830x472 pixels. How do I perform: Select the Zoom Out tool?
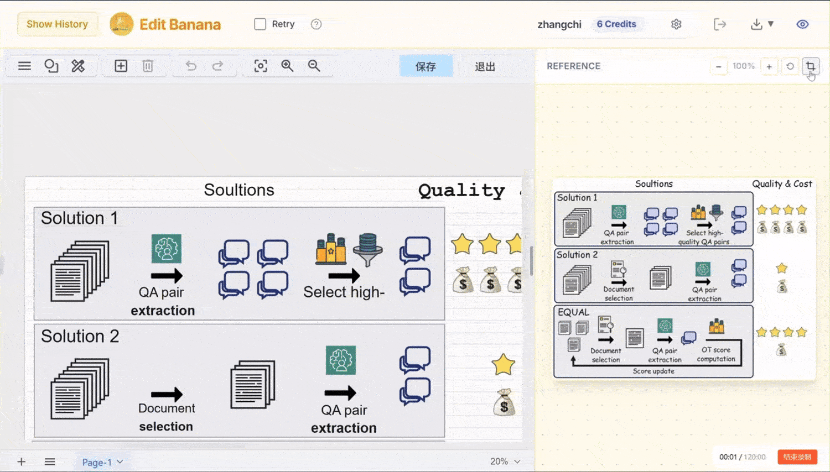point(314,66)
